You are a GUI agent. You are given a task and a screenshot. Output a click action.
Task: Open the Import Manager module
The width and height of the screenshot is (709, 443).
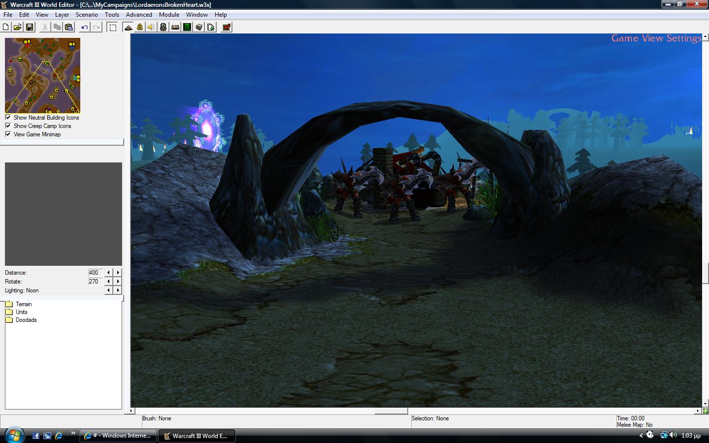click(x=211, y=27)
